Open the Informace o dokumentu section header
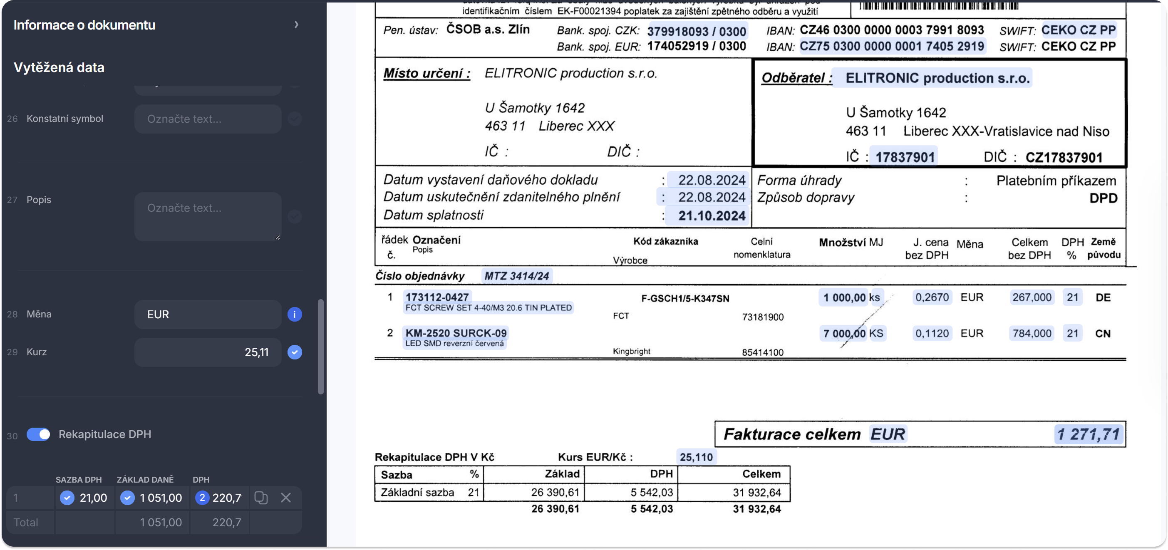The height and width of the screenshot is (550, 1168). [x=84, y=25]
